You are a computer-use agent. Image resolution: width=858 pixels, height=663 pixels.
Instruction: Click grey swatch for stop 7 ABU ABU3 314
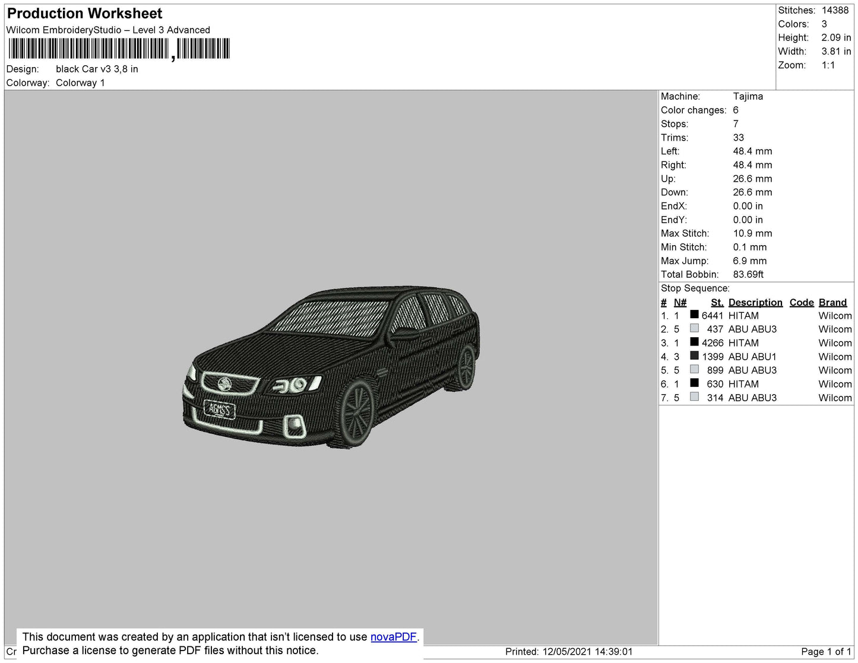coord(694,396)
